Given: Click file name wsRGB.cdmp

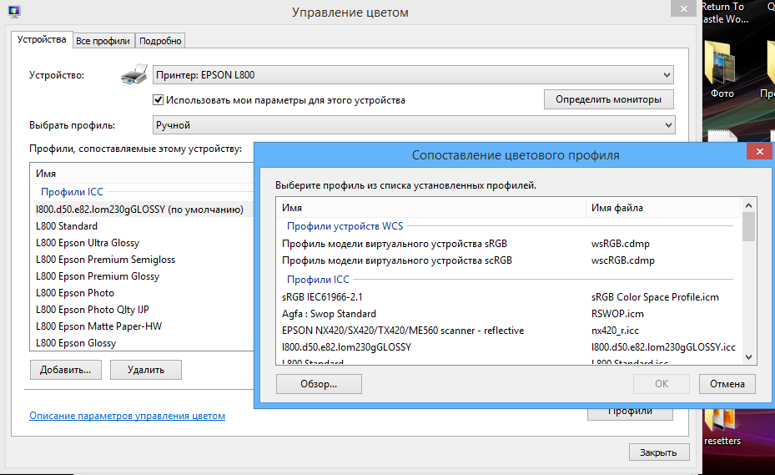Looking at the screenshot, I should pos(621,244).
